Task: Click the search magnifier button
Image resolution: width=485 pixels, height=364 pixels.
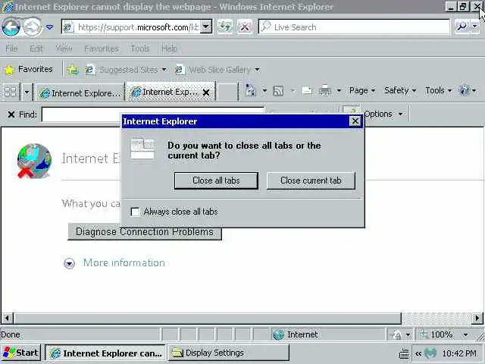Action: (462, 27)
